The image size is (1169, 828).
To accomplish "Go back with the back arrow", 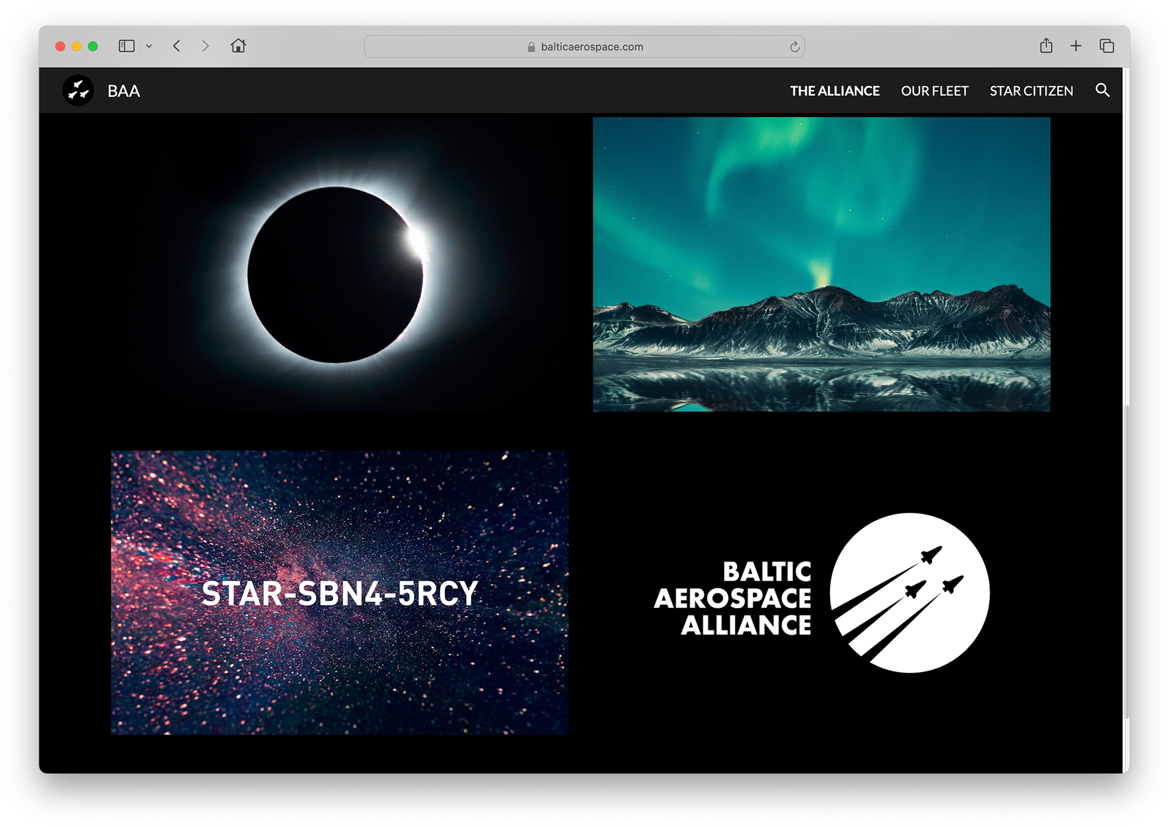I will click(177, 46).
